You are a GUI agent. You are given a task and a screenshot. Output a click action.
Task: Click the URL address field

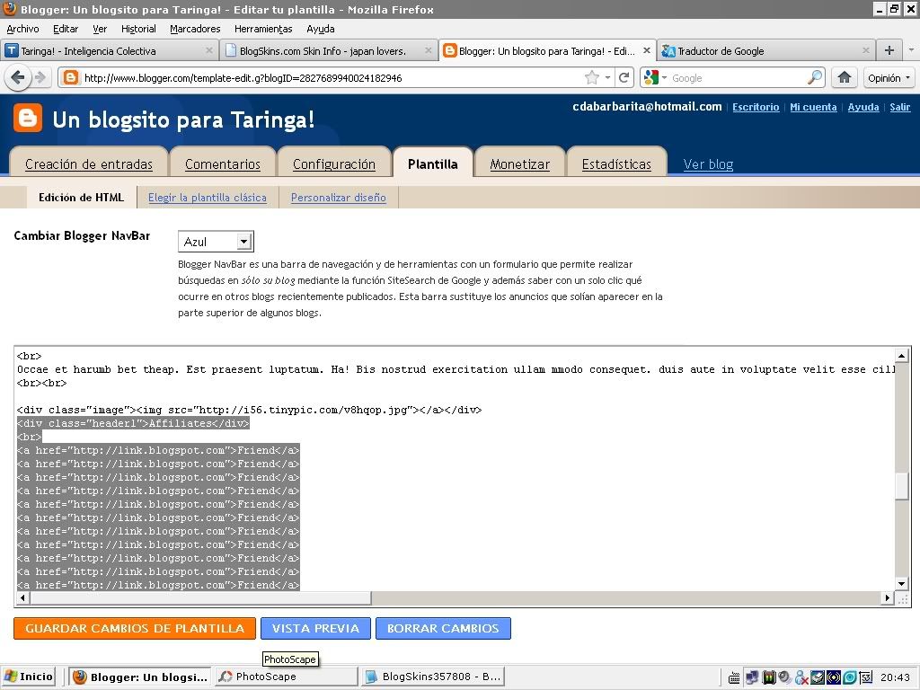(332, 77)
